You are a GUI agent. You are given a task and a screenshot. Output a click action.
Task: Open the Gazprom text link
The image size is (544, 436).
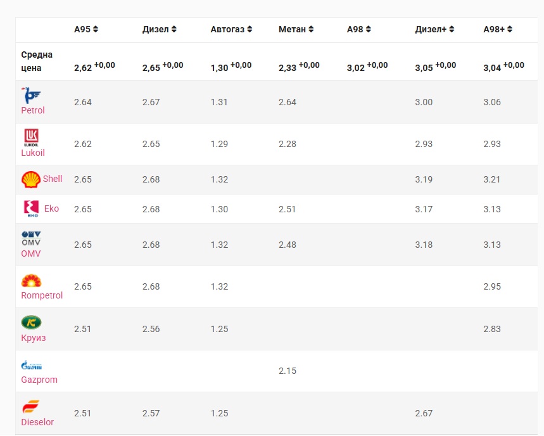pos(39,380)
